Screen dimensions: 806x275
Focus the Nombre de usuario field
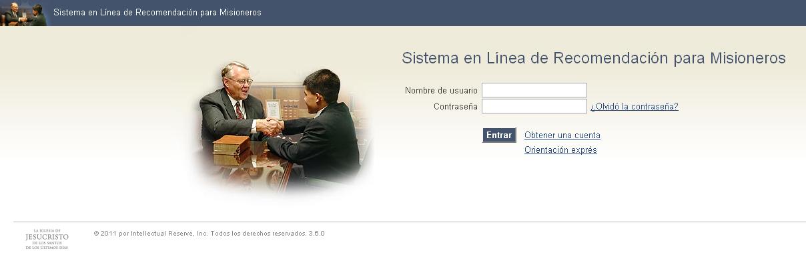534,90
